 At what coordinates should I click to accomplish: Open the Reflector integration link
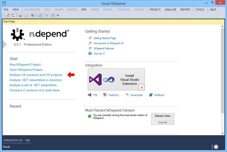pos(159,95)
